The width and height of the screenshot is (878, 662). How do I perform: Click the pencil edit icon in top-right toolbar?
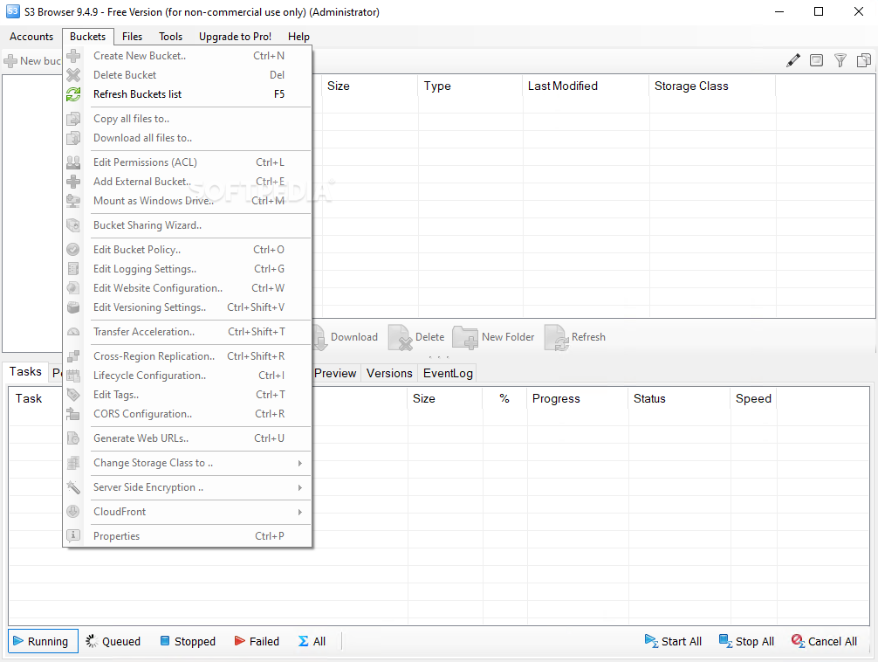pyautogui.click(x=793, y=60)
